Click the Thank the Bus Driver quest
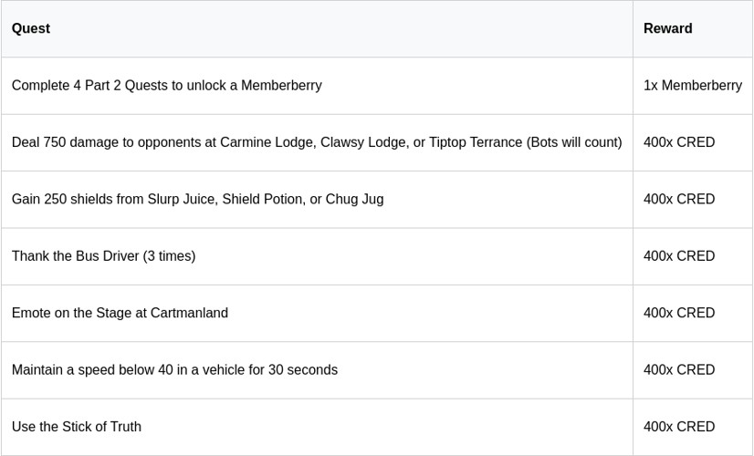 tap(103, 256)
